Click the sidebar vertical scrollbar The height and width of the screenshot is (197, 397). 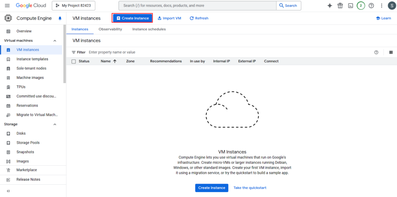click(x=65, y=54)
